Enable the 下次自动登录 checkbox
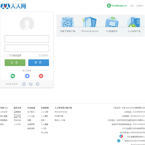 [x=6, y=56]
